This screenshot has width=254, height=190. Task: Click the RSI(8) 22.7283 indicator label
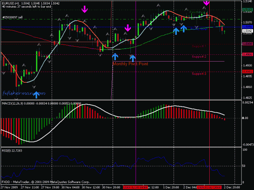[12, 151]
